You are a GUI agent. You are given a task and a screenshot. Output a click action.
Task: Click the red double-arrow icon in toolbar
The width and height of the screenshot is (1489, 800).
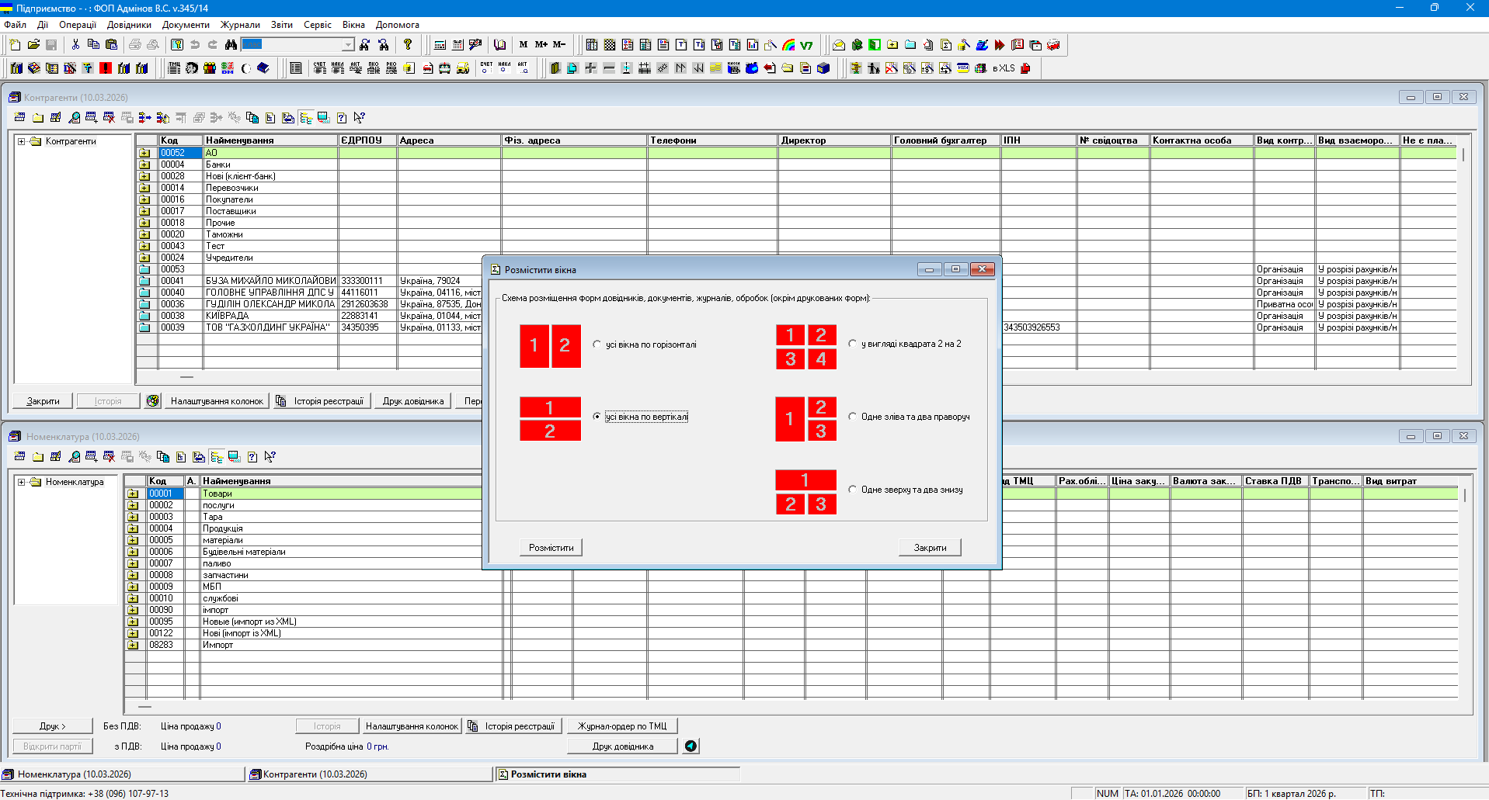click(x=1000, y=45)
